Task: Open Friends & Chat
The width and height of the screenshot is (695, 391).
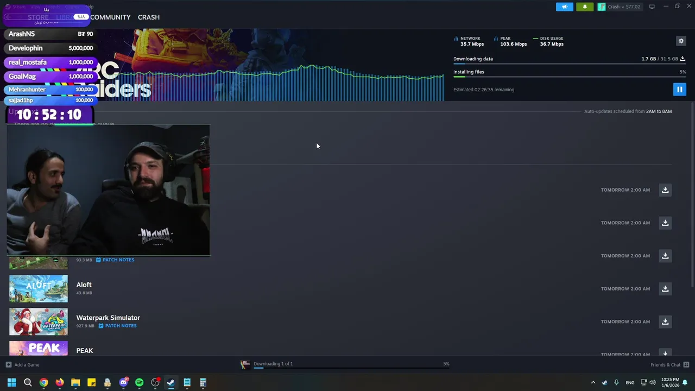Action: pyautogui.click(x=665, y=365)
